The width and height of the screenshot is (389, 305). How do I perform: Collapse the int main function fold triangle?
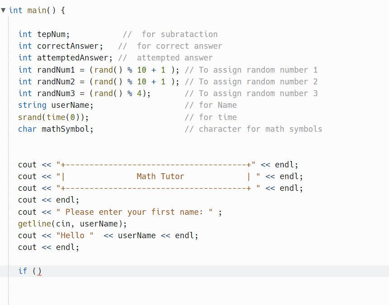pos(4,9)
